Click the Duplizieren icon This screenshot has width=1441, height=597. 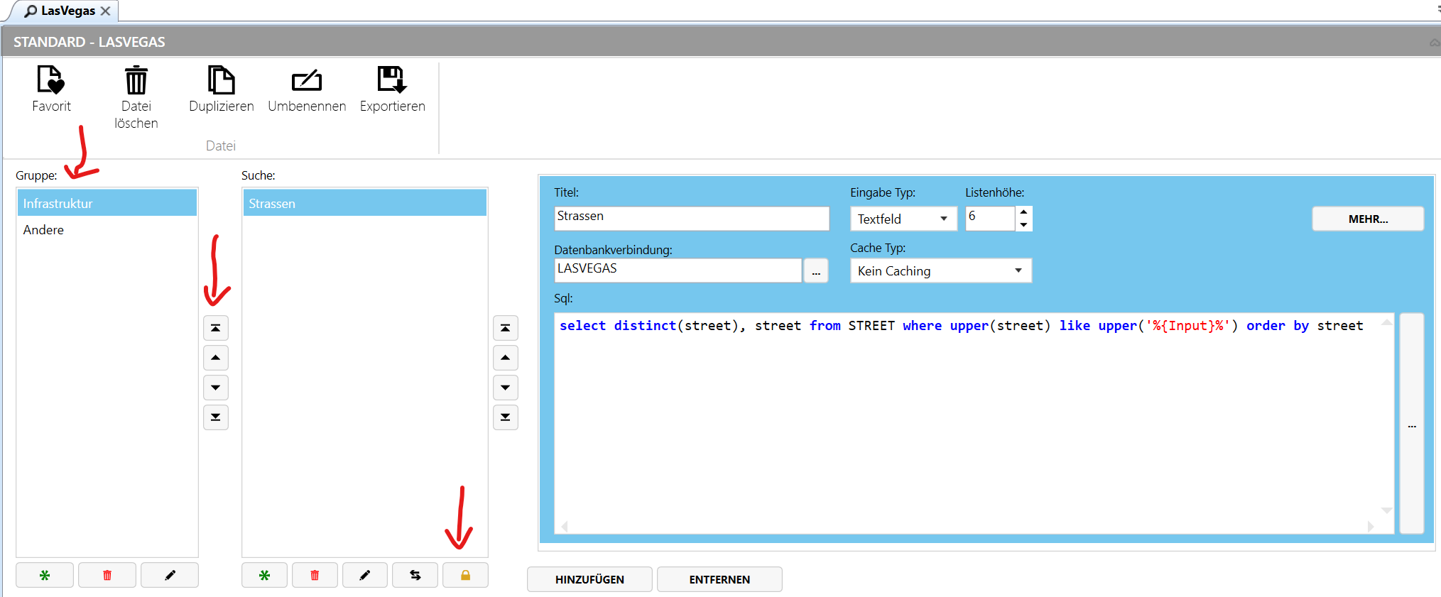coord(221,80)
